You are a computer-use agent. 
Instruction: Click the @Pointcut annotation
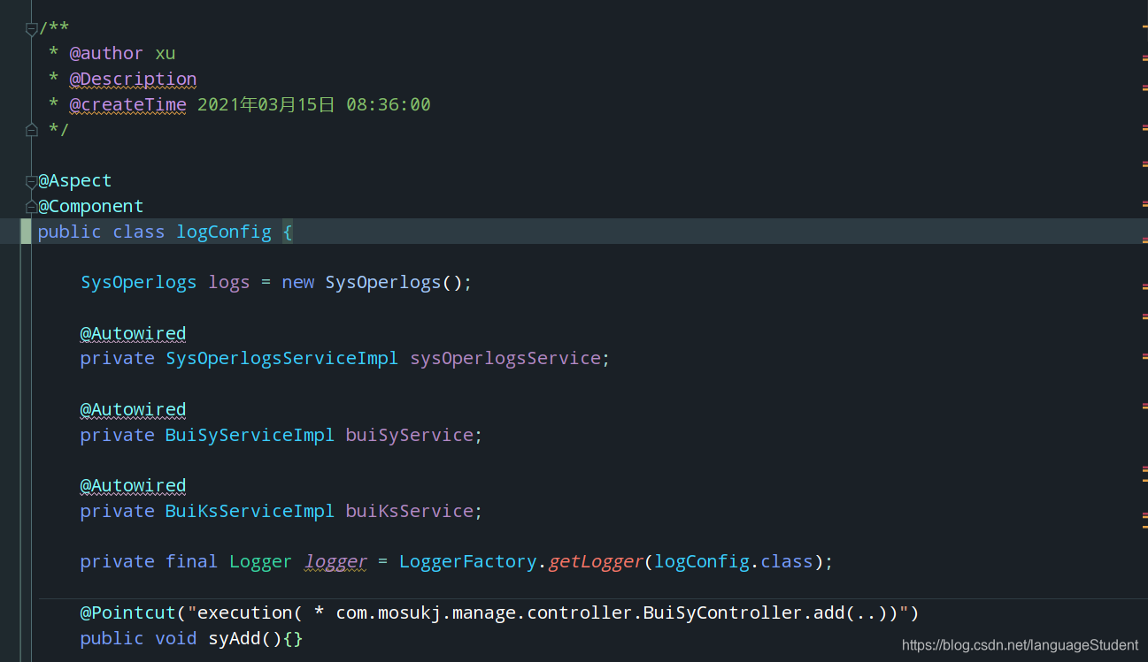tap(128, 613)
